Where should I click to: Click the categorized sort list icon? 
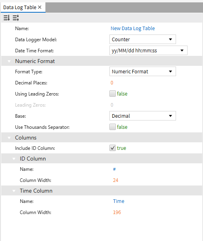coord(16,18)
